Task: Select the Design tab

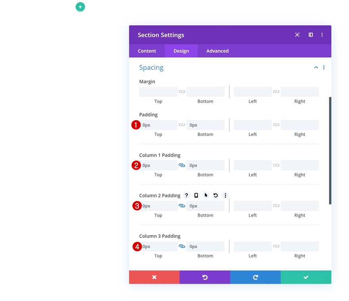Action: tap(181, 51)
